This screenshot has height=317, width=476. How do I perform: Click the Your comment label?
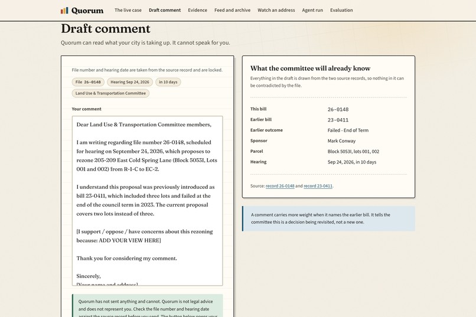[86, 109]
